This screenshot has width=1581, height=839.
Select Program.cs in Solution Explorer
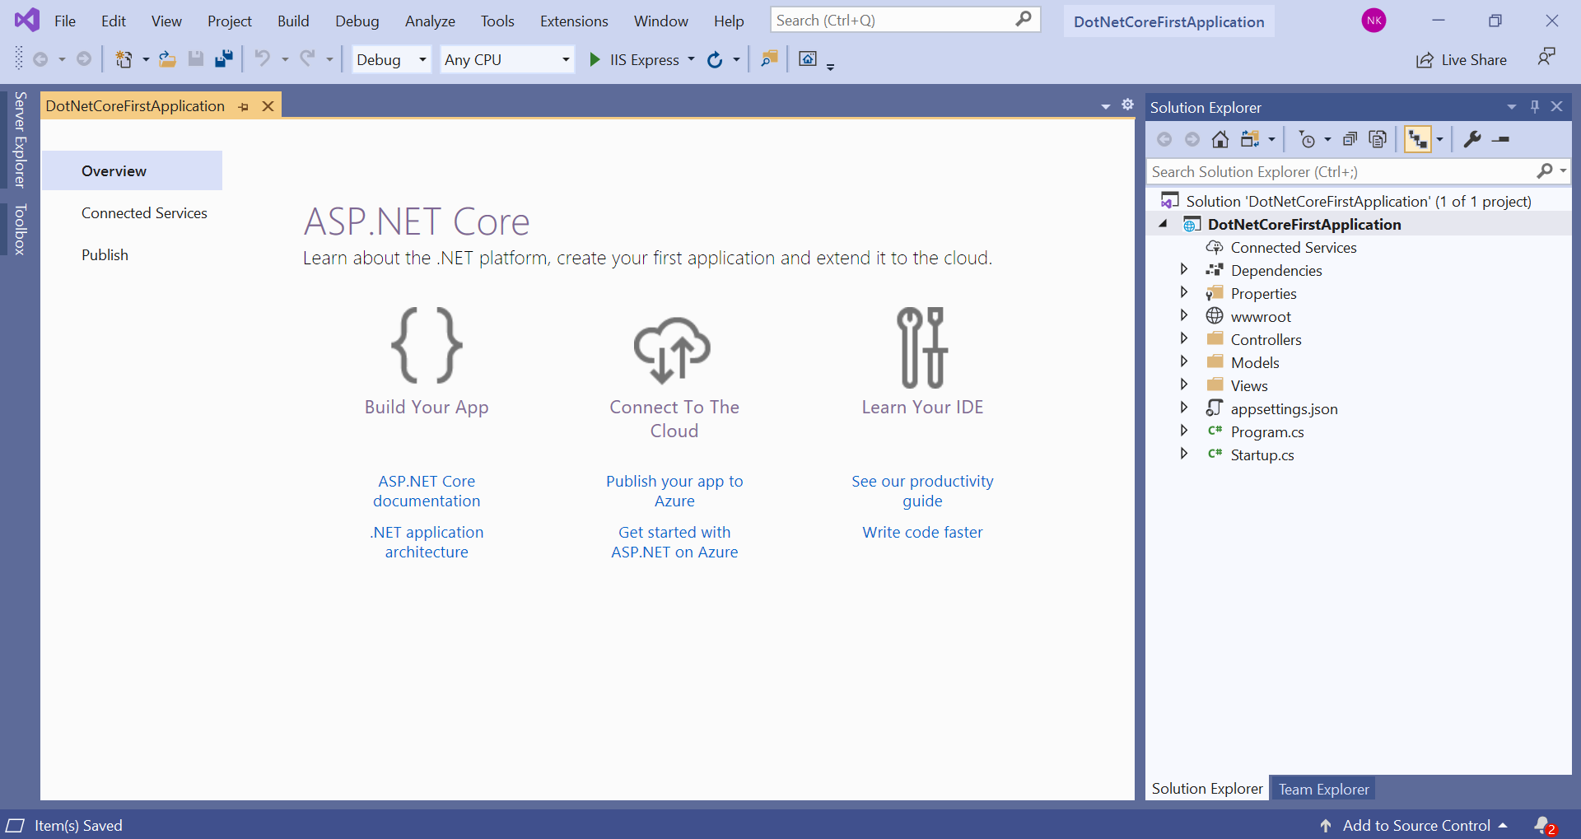click(x=1266, y=432)
